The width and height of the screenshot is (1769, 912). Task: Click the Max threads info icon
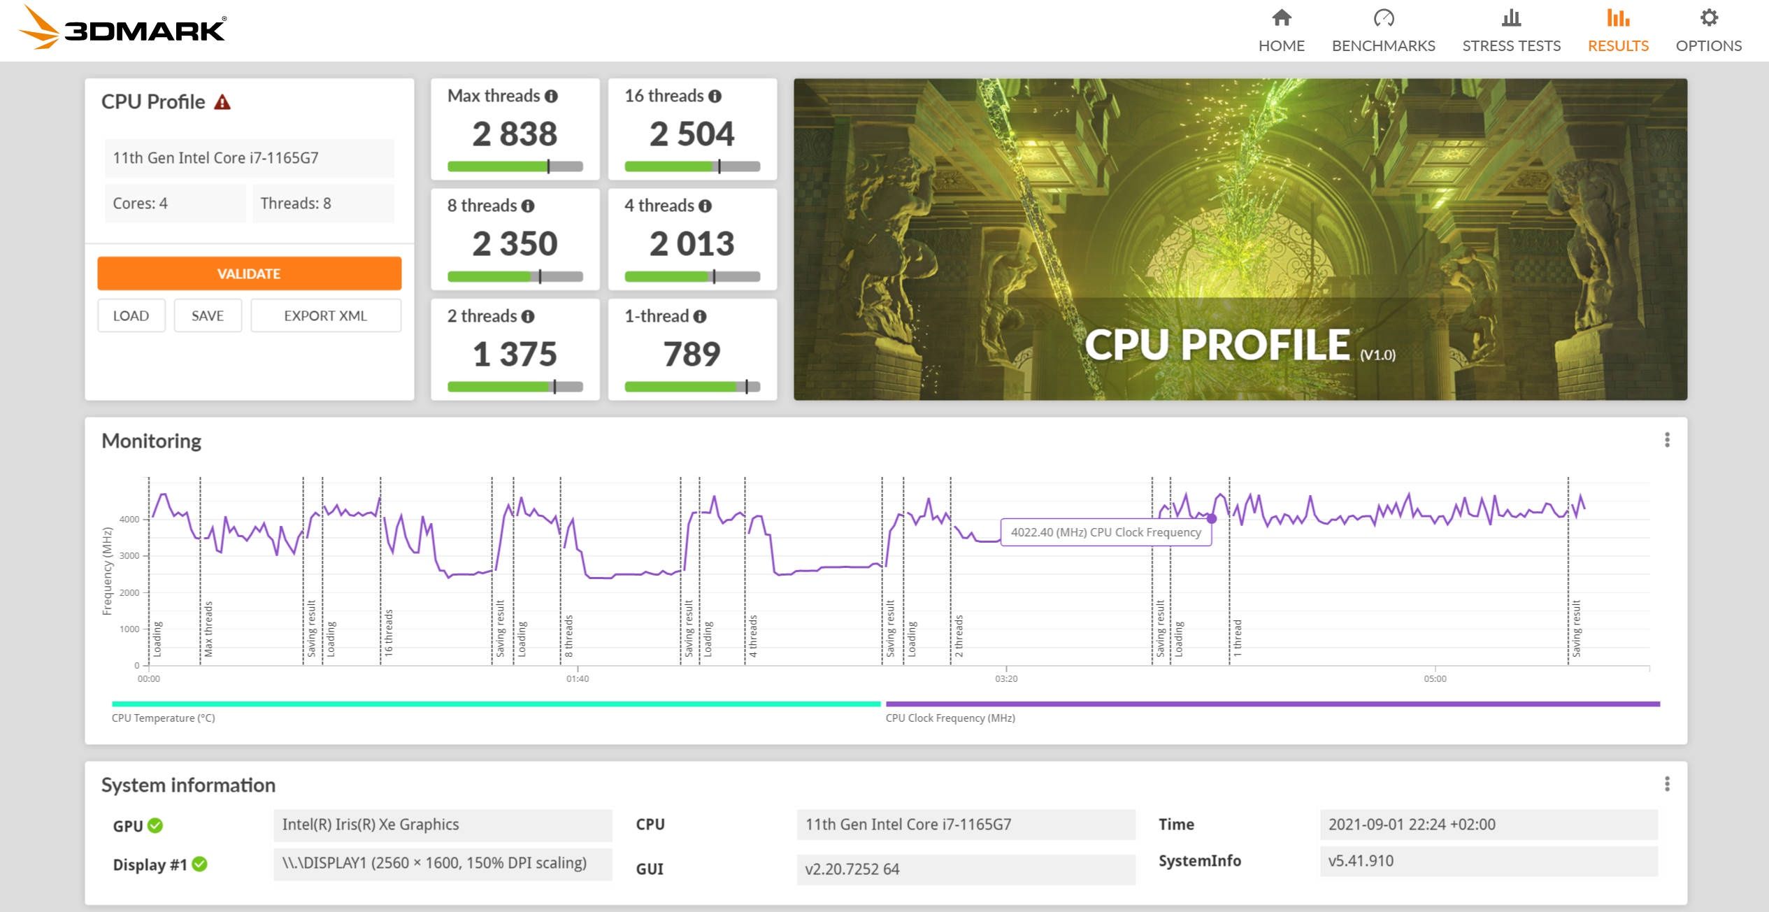(x=551, y=97)
